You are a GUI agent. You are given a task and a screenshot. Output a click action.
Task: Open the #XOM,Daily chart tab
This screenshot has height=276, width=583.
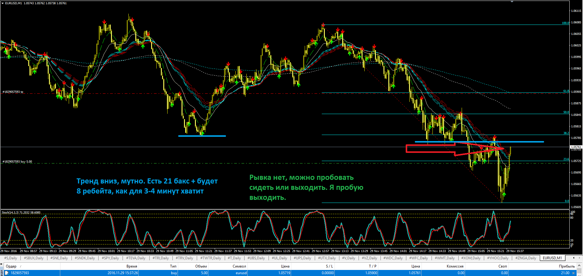[x=471, y=258]
